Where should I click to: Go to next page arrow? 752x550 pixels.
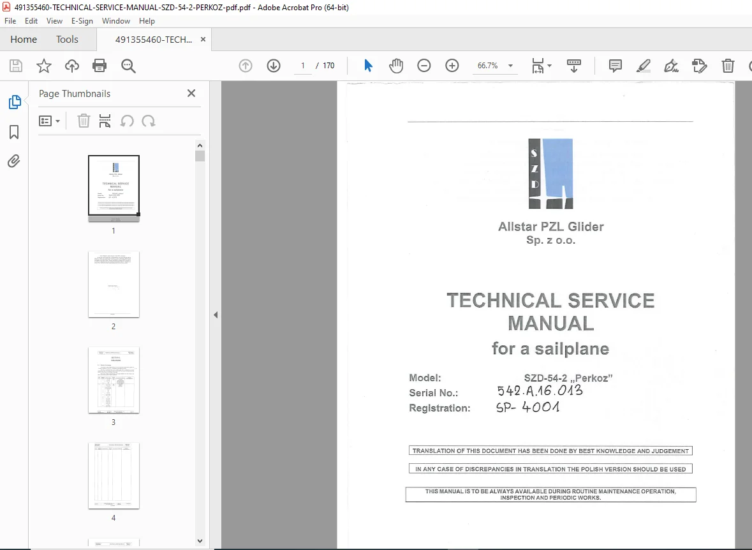pos(274,66)
